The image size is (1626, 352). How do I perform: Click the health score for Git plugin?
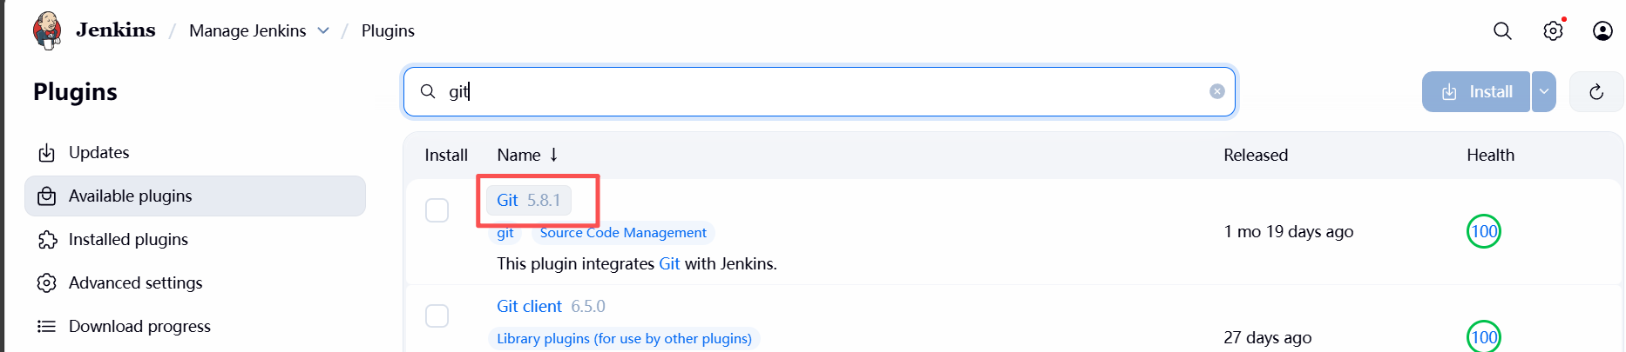(1483, 231)
